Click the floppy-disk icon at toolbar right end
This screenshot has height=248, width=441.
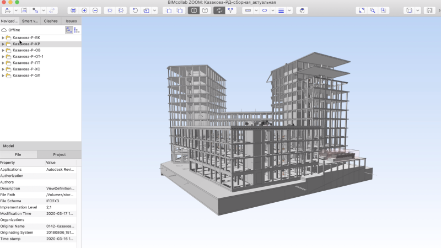click(x=429, y=10)
